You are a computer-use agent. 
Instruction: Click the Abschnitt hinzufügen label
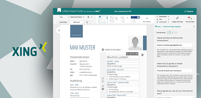pos(113,50)
